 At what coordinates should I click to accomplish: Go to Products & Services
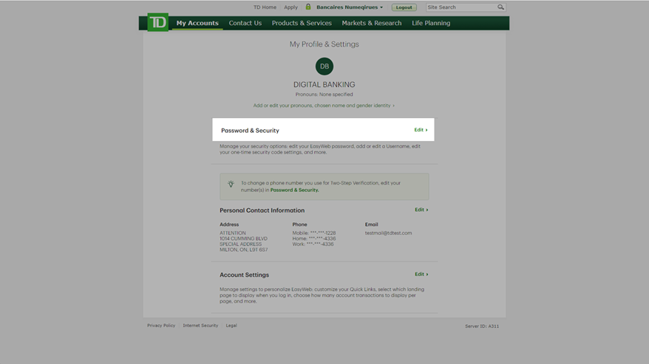[x=302, y=23]
